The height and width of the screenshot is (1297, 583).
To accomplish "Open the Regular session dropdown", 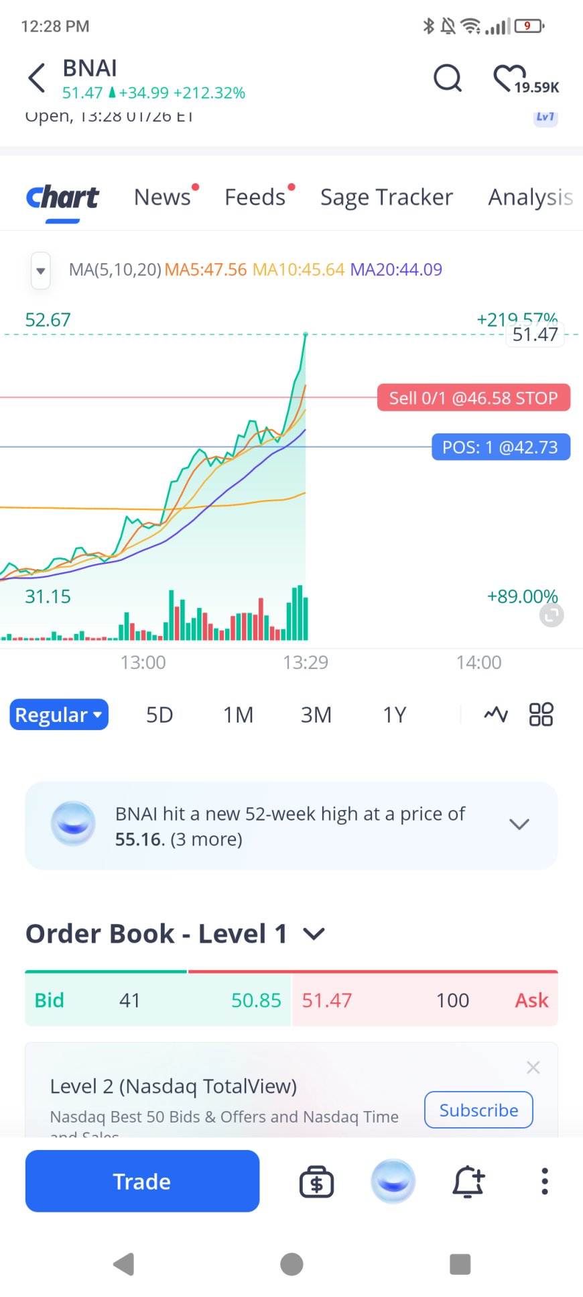I will pyautogui.click(x=59, y=715).
